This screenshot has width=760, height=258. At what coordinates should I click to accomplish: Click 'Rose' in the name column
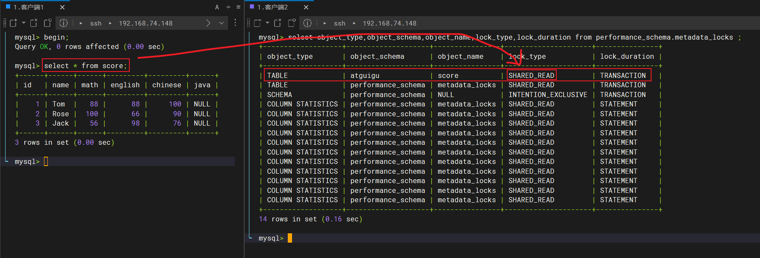(x=61, y=114)
